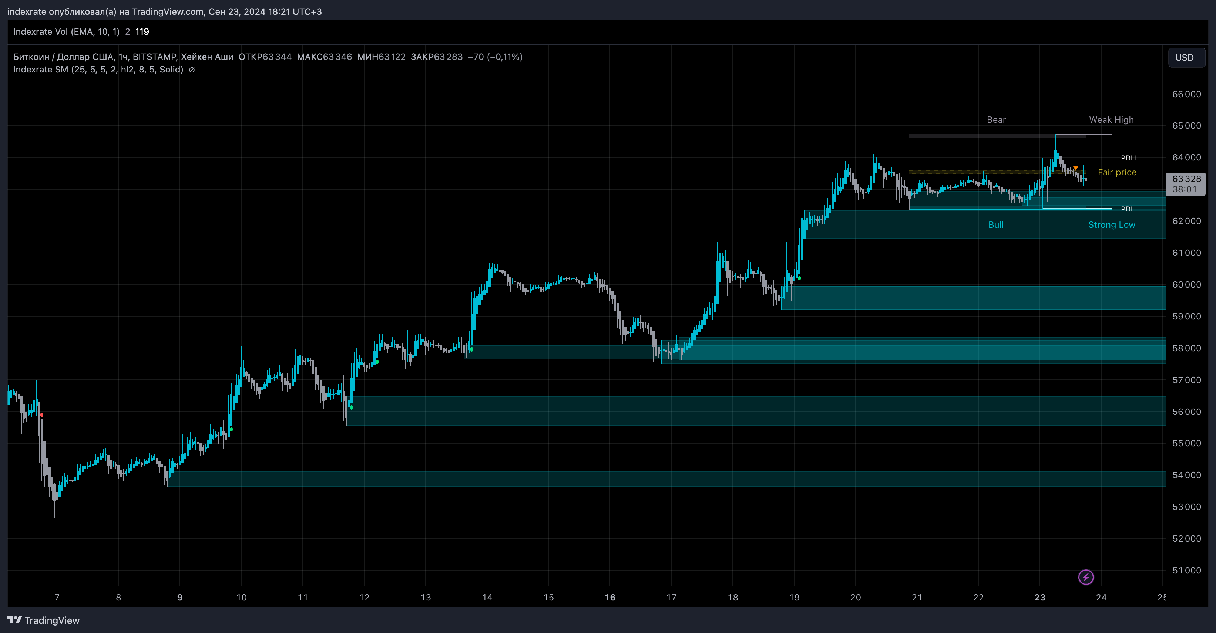Viewport: 1216px width, 633px height.
Task: Click the −70 (−0,11%) change value
Action: tap(495, 57)
